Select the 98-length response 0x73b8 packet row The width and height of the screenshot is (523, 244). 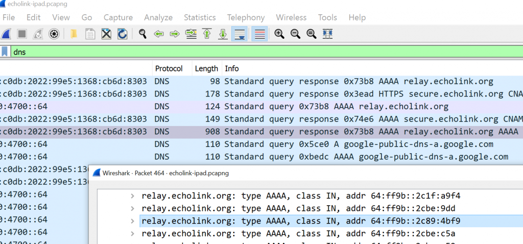tap(261, 81)
